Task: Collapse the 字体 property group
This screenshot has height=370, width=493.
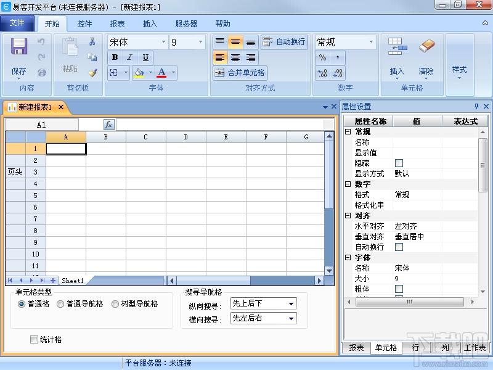Action: [348, 257]
